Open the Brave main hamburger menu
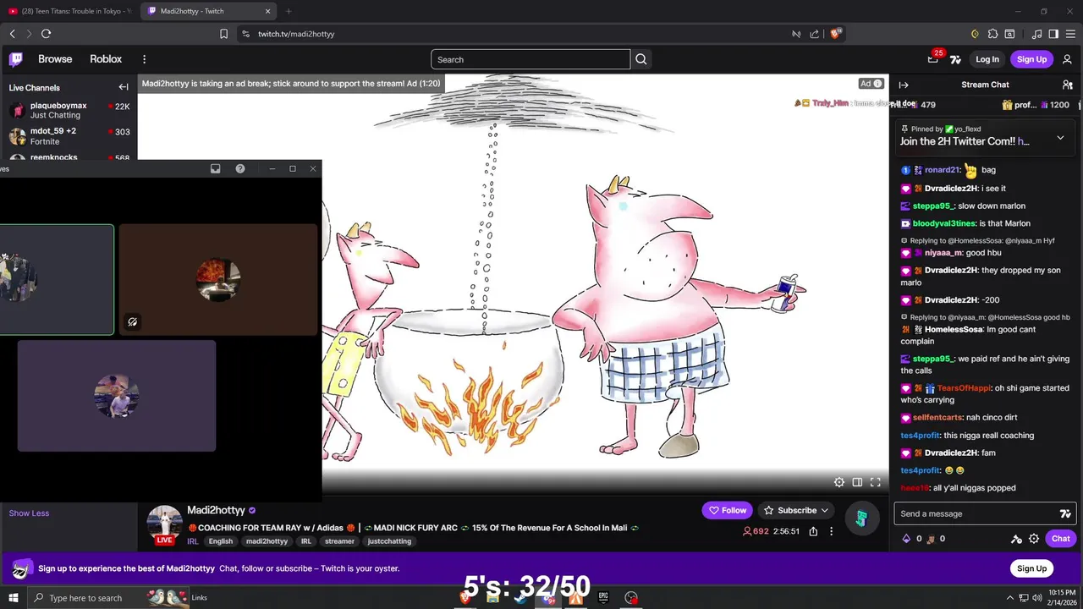 click(x=1070, y=34)
